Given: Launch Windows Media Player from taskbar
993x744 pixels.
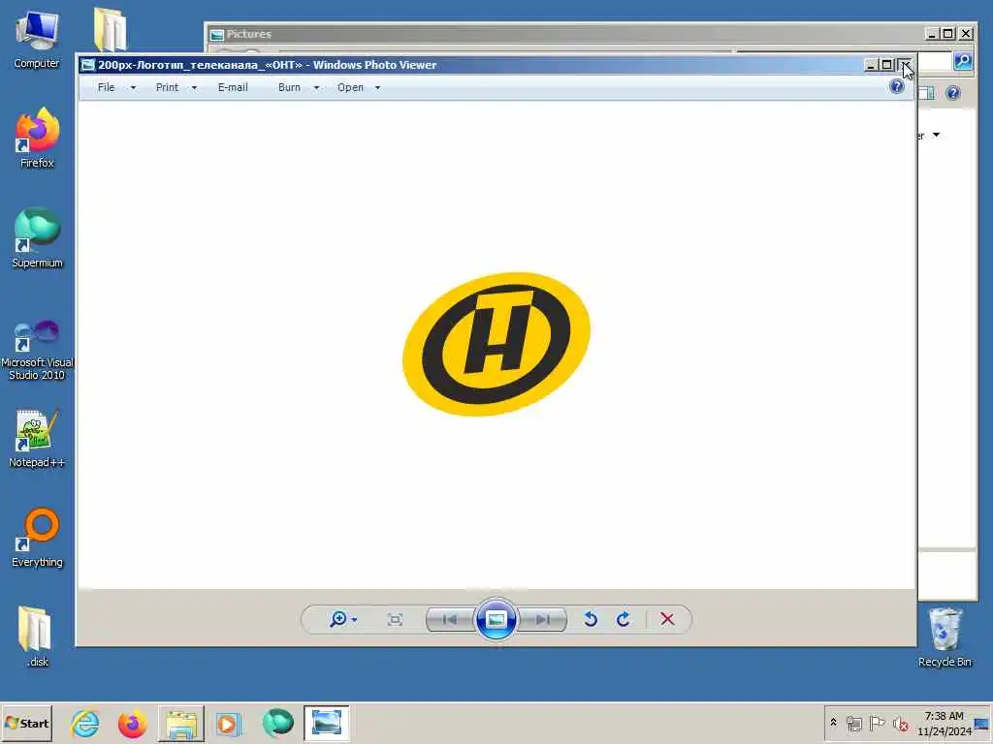Looking at the screenshot, I should coord(228,723).
